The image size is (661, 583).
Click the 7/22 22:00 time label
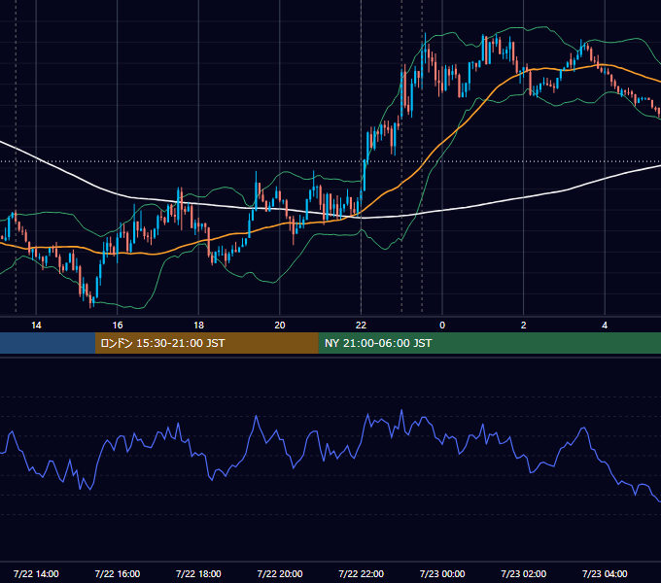tap(362, 573)
